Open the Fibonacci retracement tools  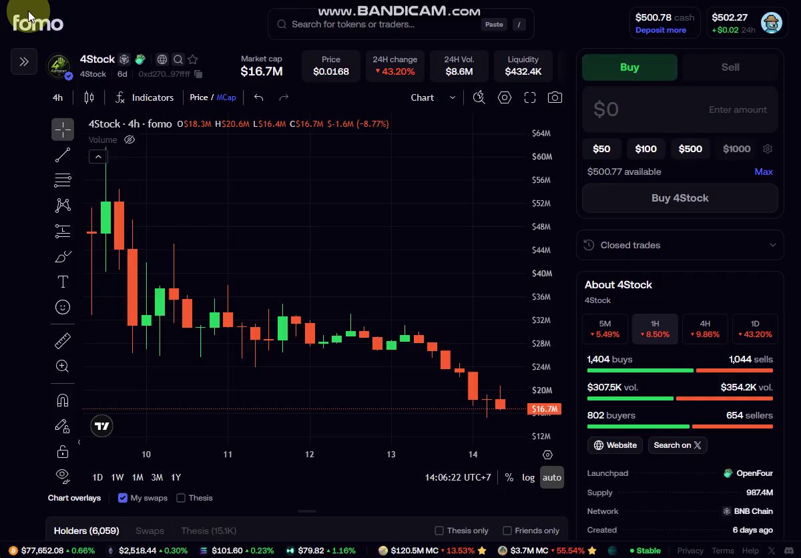coord(63,180)
